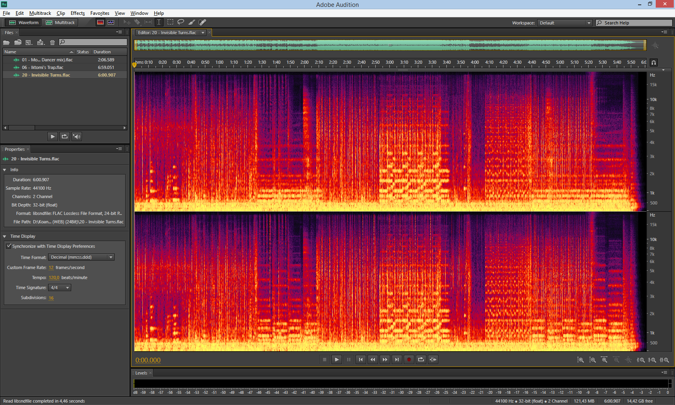This screenshot has width=675, height=405.
Task: Switch to Waveform editor view
Action: [24, 22]
